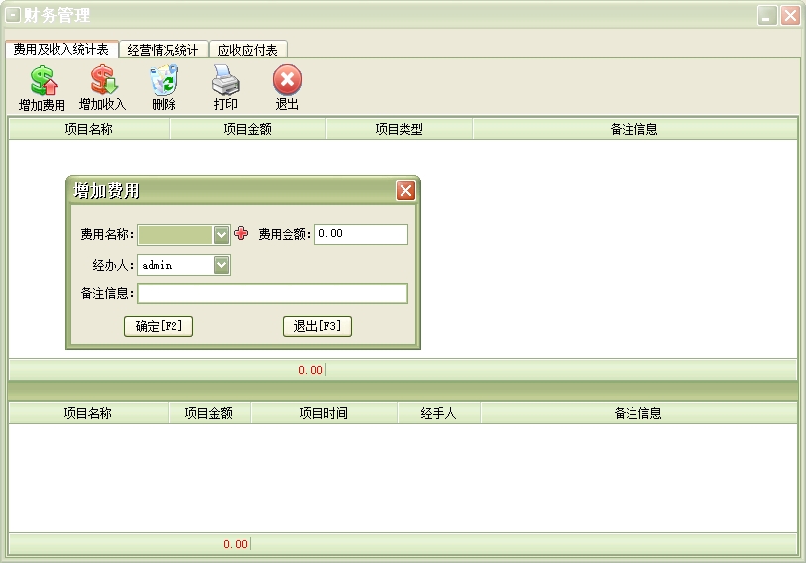This screenshot has width=806, height=563.
Task: Click the 费用金额 amount input field
Action: pyautogui.click(x=361, y=234)
